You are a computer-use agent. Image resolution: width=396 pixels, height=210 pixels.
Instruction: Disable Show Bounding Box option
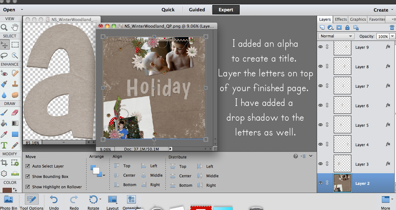pyautogui.click(x=28, y=177)
